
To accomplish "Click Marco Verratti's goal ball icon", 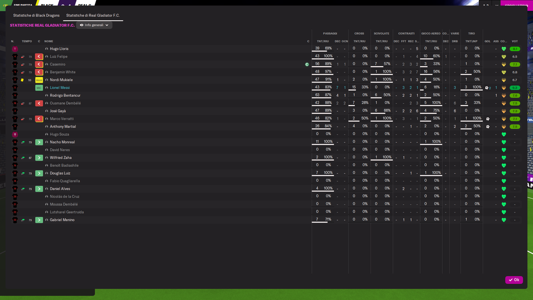I will (488, 119).
